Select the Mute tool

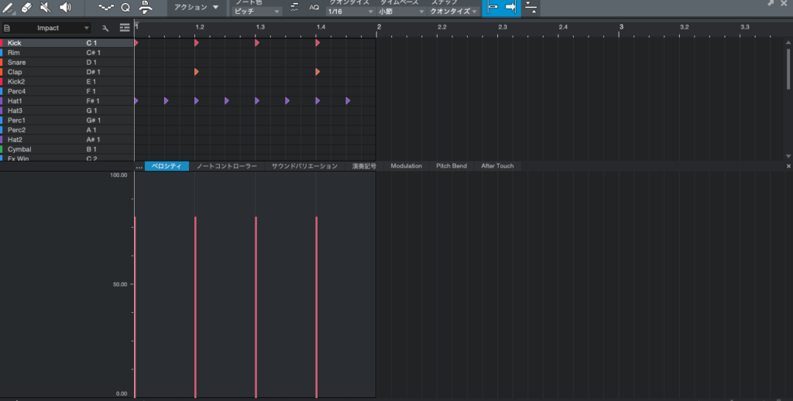(46, 8)
